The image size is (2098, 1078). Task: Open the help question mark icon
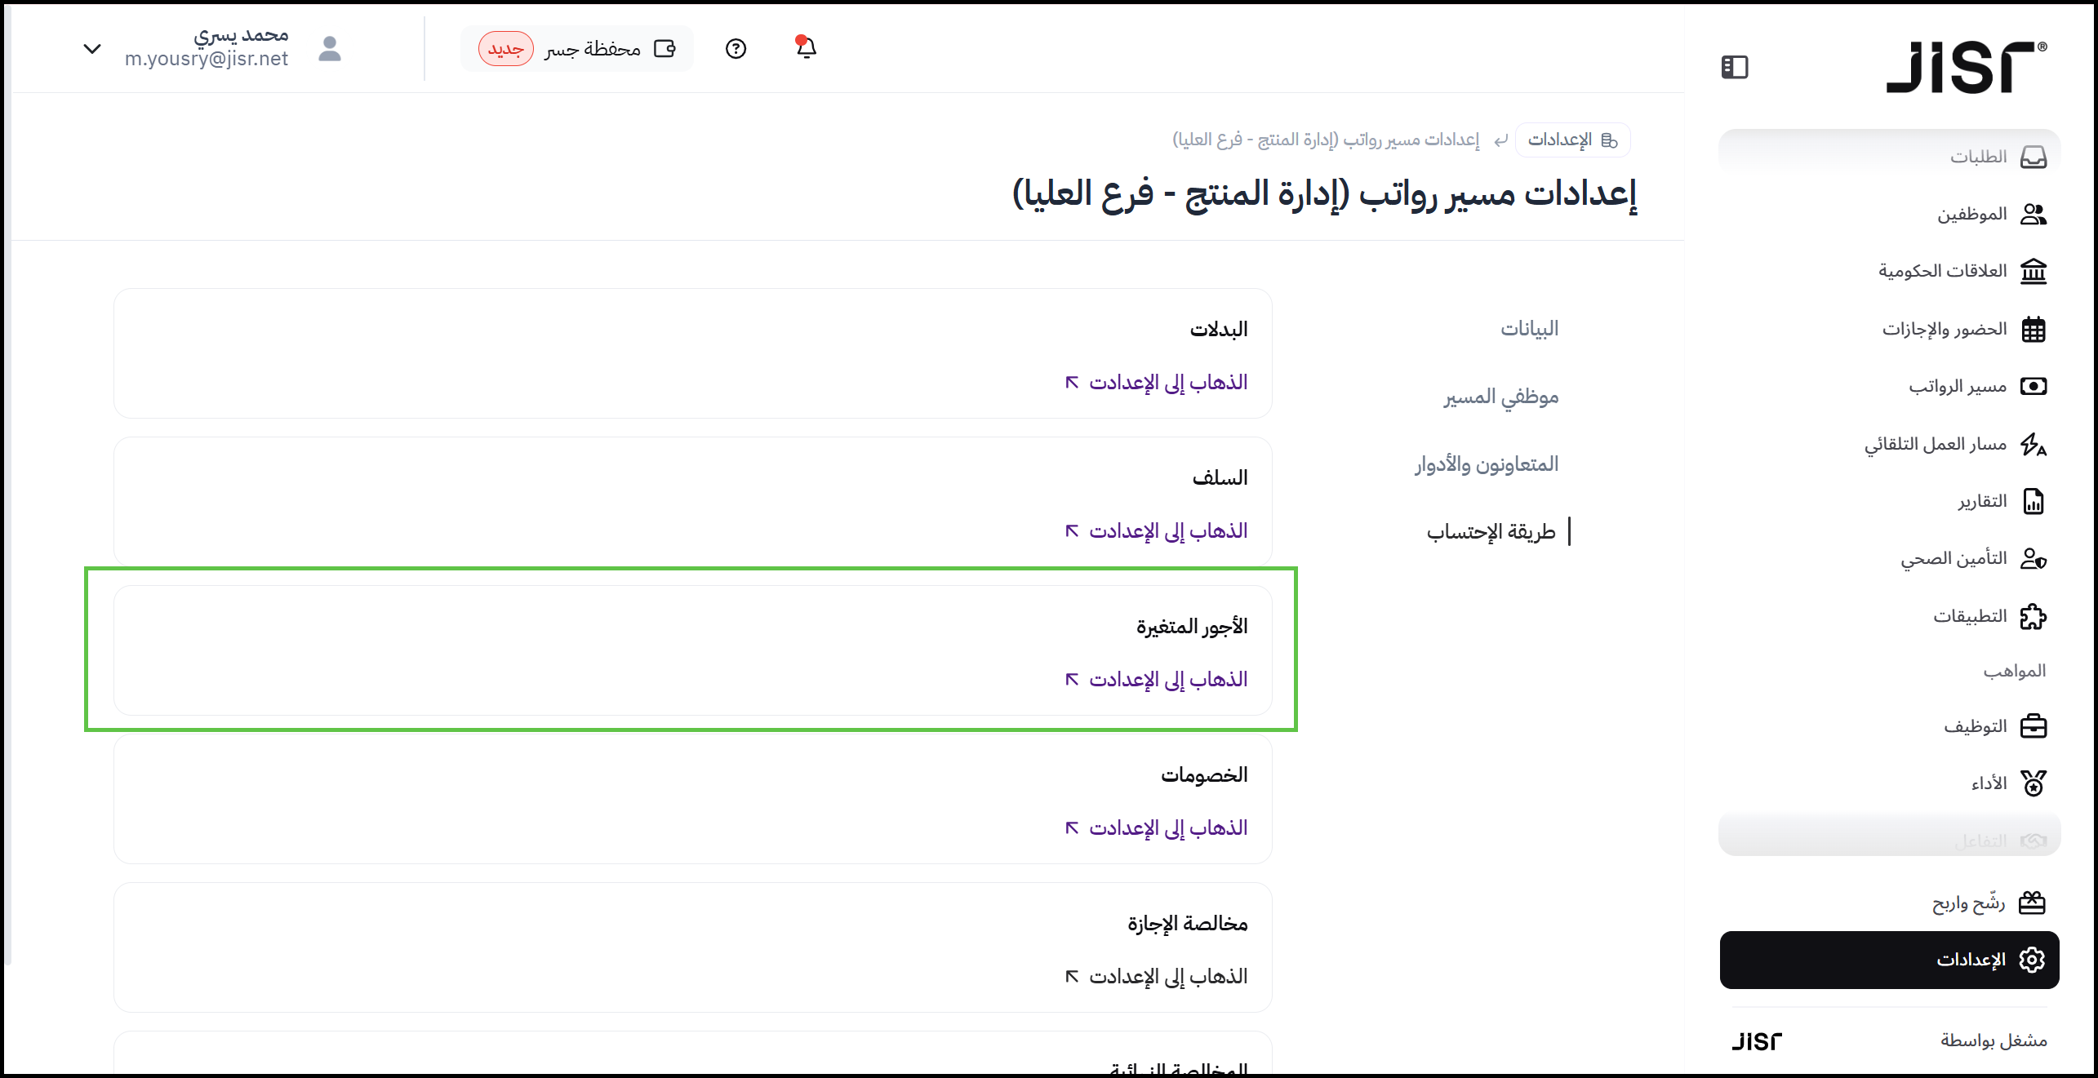point(736,49)
